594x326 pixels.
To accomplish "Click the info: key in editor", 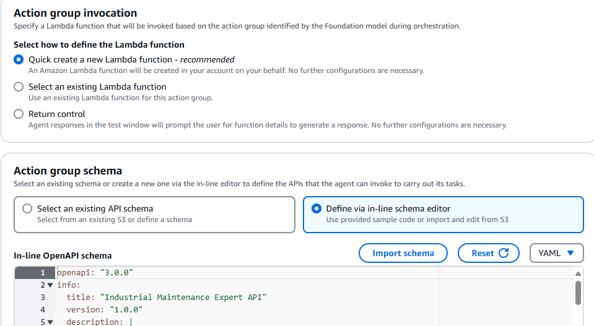I will click(x=69, y=285).
